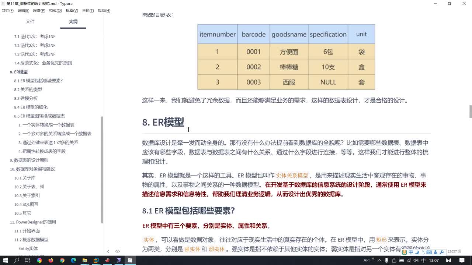Image resolution: width=472 pixels, height=265 pixels.
Task: Open the 段落(P) menu
Action: [39, 11]
